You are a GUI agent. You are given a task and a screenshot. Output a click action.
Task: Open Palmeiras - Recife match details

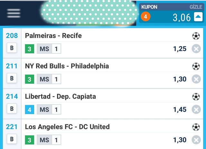pyautogui.click(x=53, y=36)
